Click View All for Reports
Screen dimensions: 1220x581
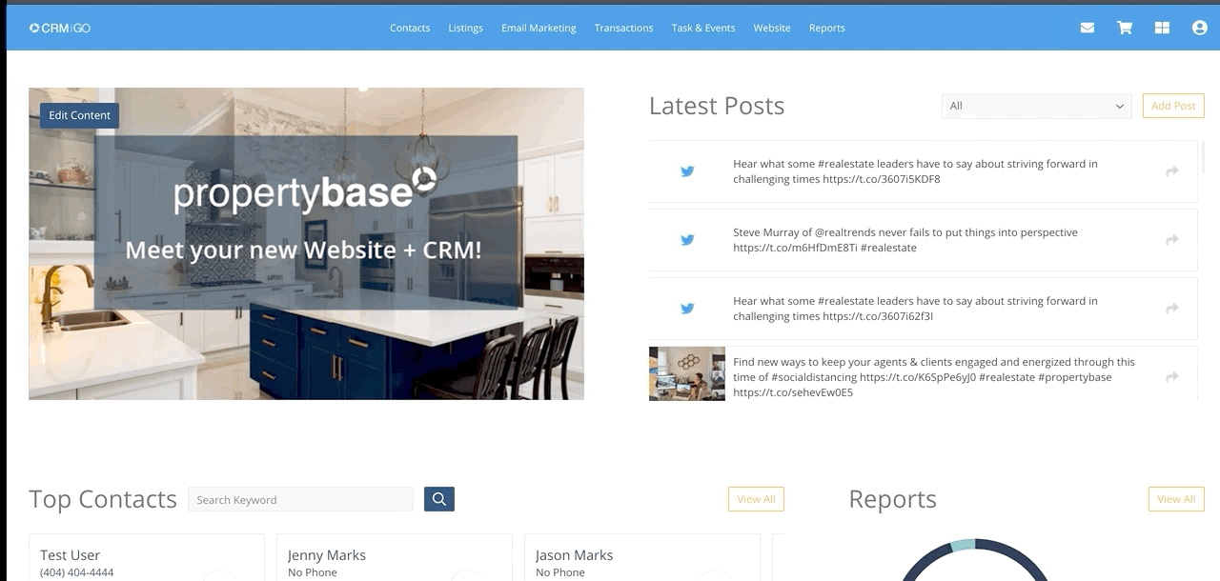1176,499
